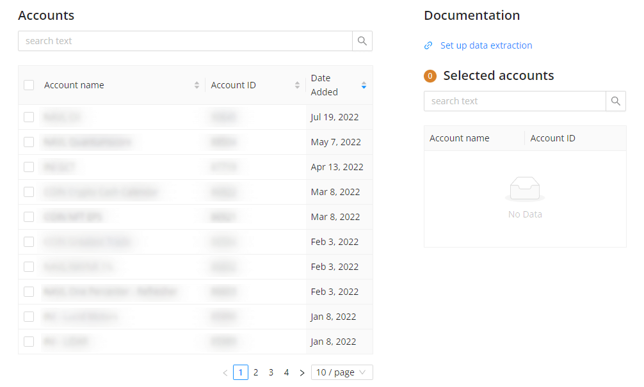Click the No Data inbox icon
The image size is (644, 387).
click(x=525, y=188)
